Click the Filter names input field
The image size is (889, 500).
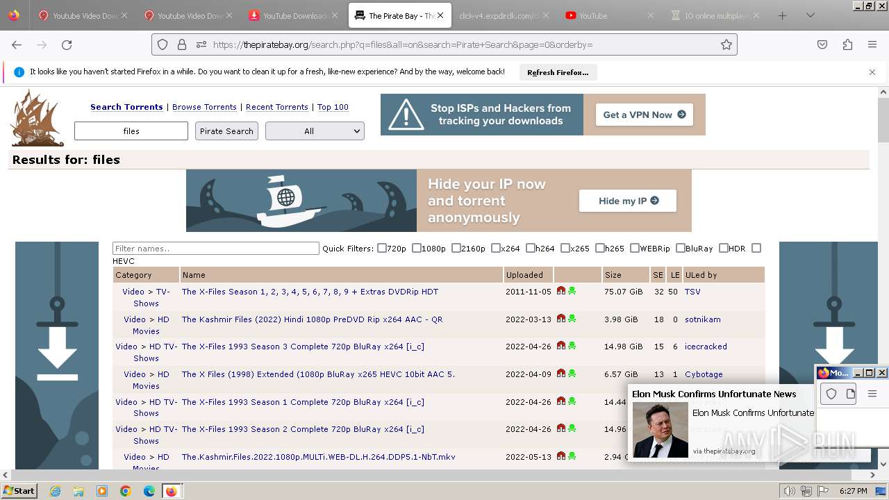(216, 249)
